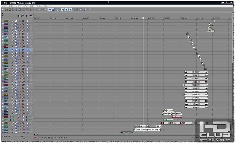Open the 編輯(E) menu
This screenshot has width=236, height=144.
[11, 6]
